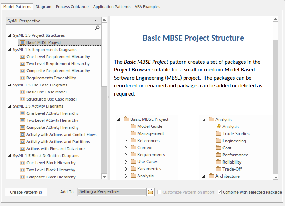The image size is (285, 206).
Task: Open the SysML Perspective dropdown
Action: [x=95, y=21]
